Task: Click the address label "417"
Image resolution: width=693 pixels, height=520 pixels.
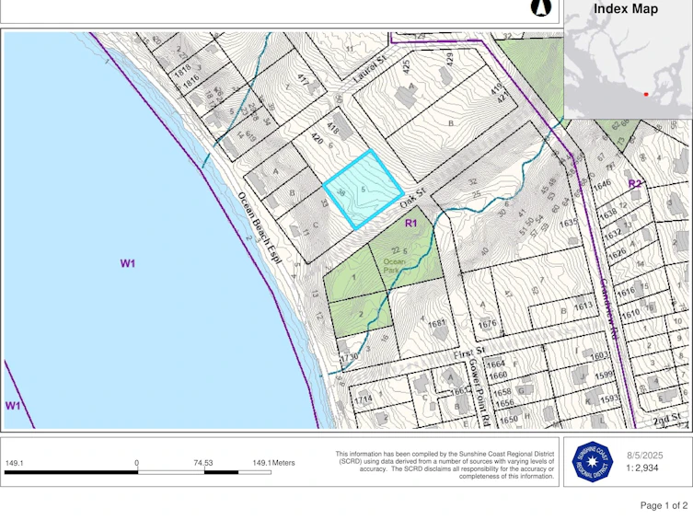Action: click(x=302, y=80)
